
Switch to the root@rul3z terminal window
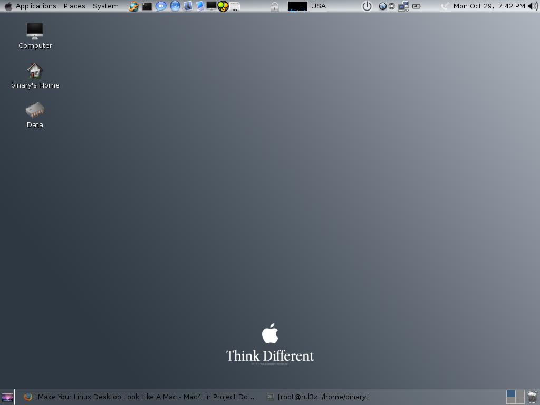[318, 397]
